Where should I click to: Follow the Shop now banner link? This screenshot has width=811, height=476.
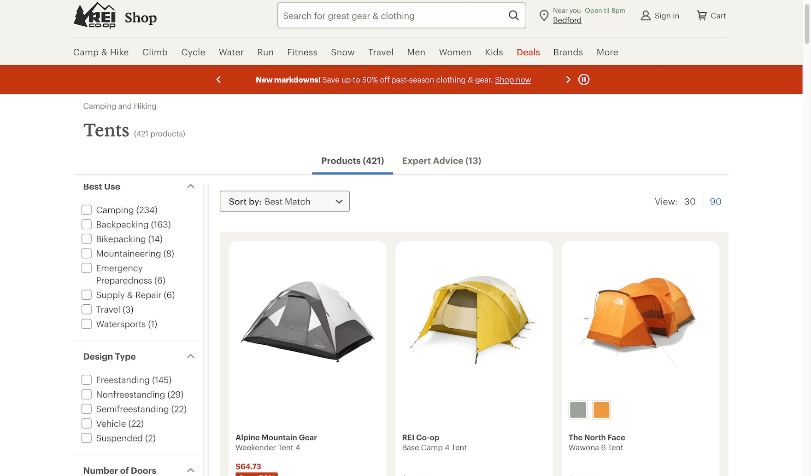click(512, 80)
